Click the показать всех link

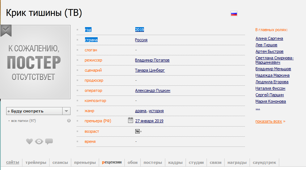tap(269, 121)
